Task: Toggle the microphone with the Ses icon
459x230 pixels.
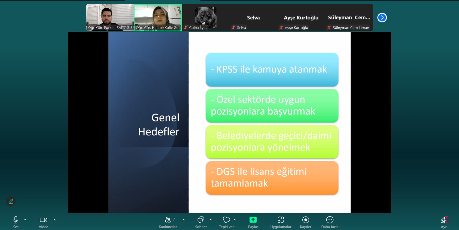Action: [x=16, y=220]
